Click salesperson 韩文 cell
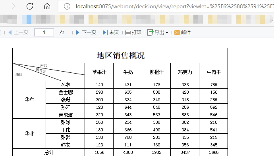The width and height of the screenshot is (274, 163). [66, 145]
